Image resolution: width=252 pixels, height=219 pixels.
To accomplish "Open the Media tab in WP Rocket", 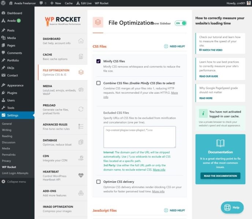I will [63, 90].
